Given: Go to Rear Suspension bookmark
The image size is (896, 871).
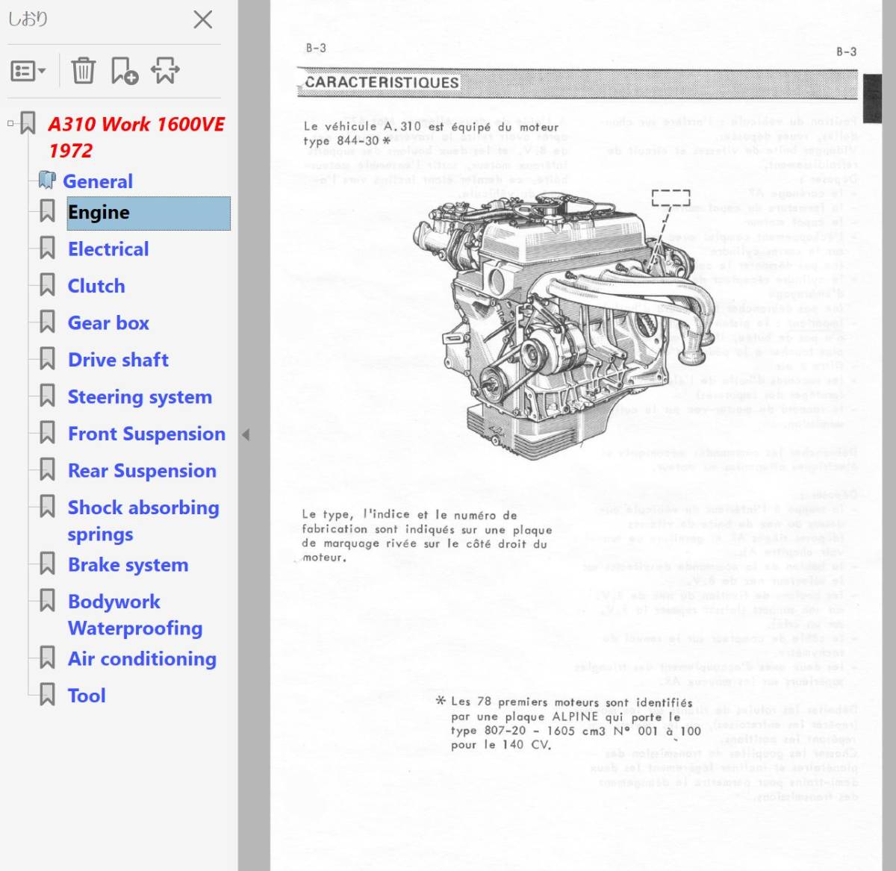Looking at the screenshot, I should 142,471.
